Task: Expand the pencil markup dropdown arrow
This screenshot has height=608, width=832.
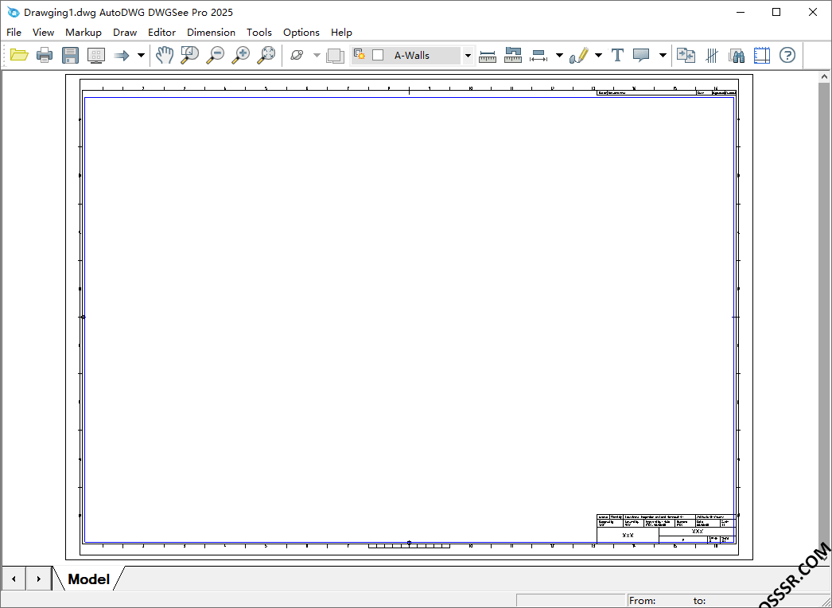Action: click(598, 55)
